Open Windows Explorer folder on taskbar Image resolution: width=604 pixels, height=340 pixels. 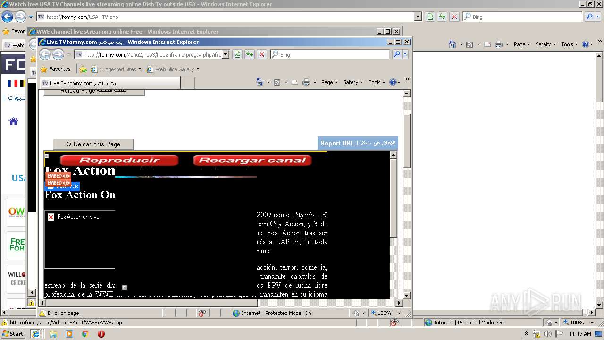(x=53, y=334)
